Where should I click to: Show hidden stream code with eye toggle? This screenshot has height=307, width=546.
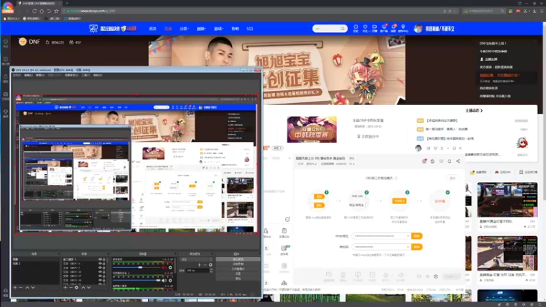[x=407, y=247]
